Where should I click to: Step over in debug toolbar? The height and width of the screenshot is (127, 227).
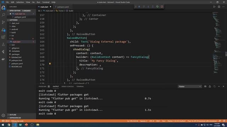[x=144, y=7]
